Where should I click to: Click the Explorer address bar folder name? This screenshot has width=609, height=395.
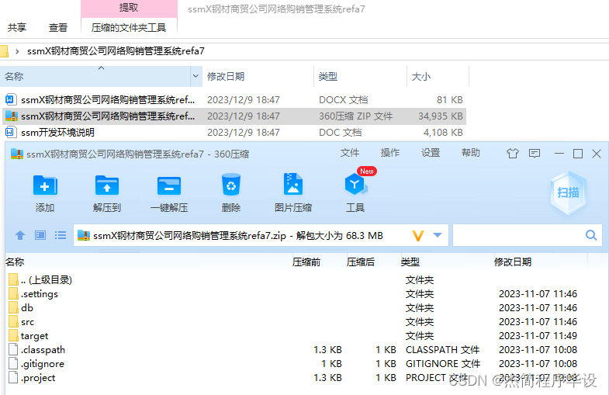pos(116,51)
